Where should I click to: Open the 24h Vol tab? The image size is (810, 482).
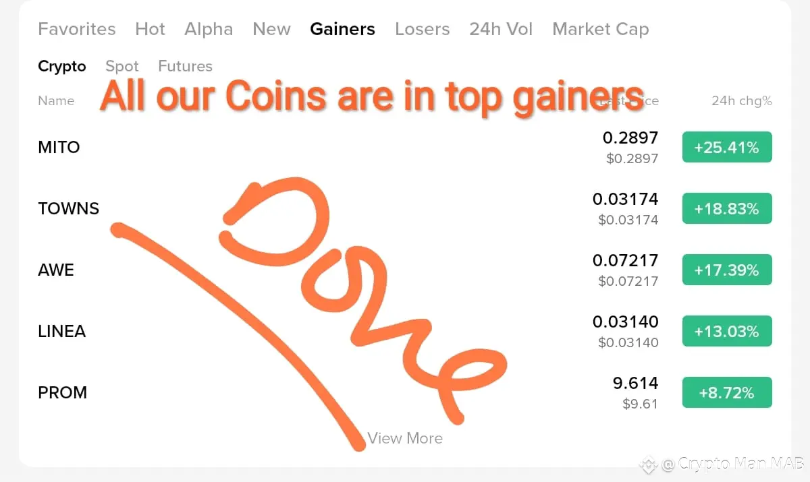[x=501, y=29]
